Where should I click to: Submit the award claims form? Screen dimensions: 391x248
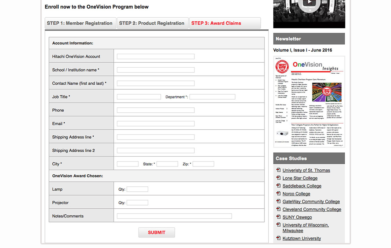[x=157, y=232]
